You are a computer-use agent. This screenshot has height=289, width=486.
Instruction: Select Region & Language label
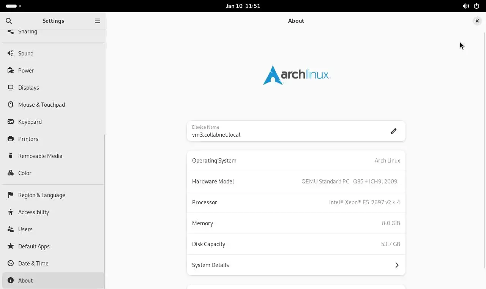[42, 195]
